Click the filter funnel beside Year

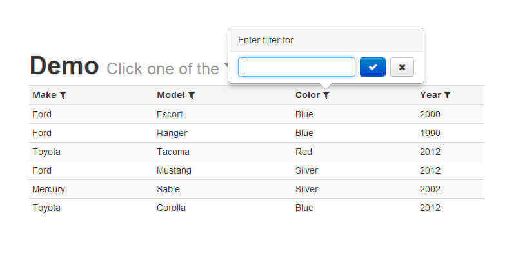[448, 95]
